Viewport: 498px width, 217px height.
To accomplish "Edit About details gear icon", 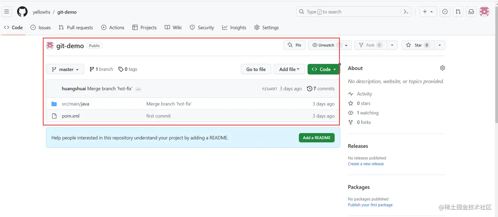I will 442,68.
